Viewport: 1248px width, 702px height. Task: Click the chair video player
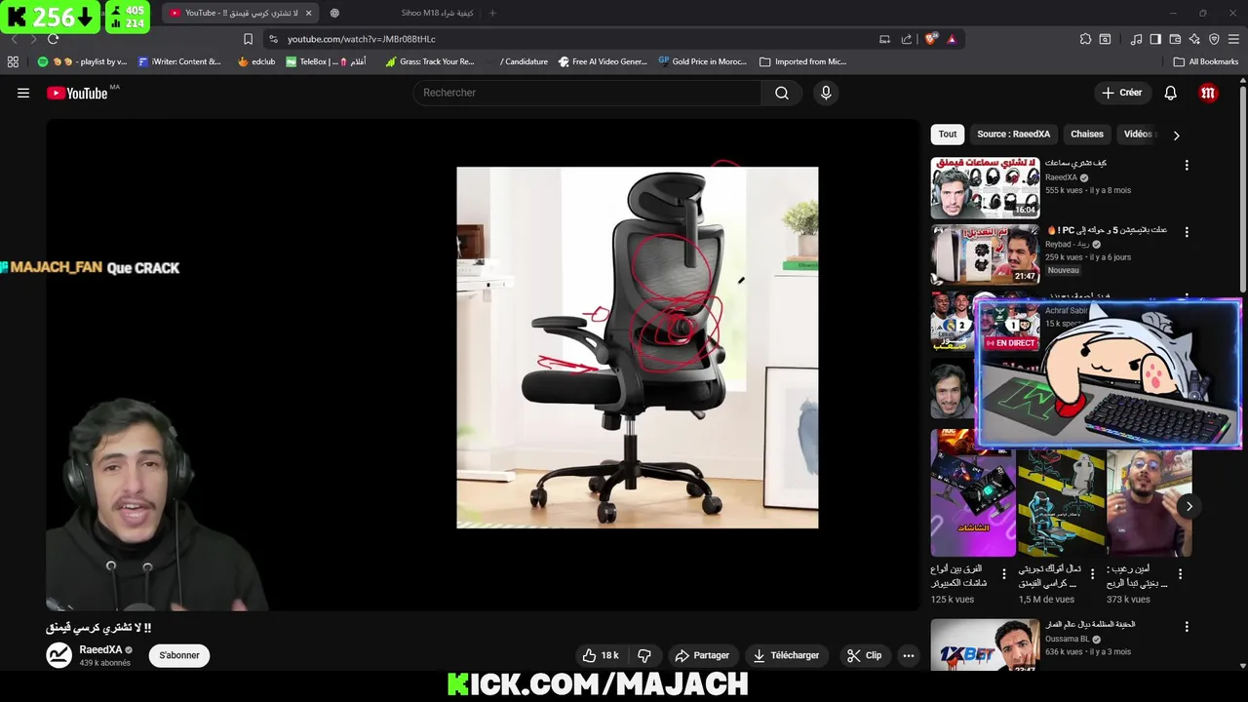pos(483,366)
